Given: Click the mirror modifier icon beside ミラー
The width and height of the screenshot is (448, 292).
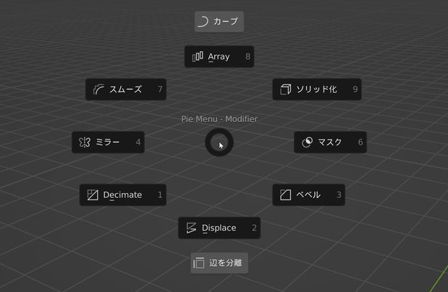Looking at the screenshot, I should [x=85, y=142].
